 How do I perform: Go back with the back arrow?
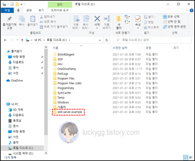[5, 40]
